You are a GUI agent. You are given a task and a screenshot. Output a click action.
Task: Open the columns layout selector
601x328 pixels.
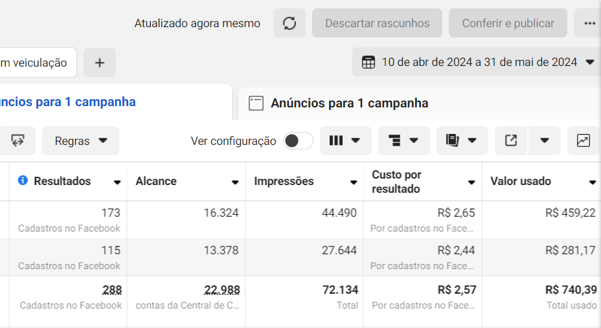(x=345, y=140)
